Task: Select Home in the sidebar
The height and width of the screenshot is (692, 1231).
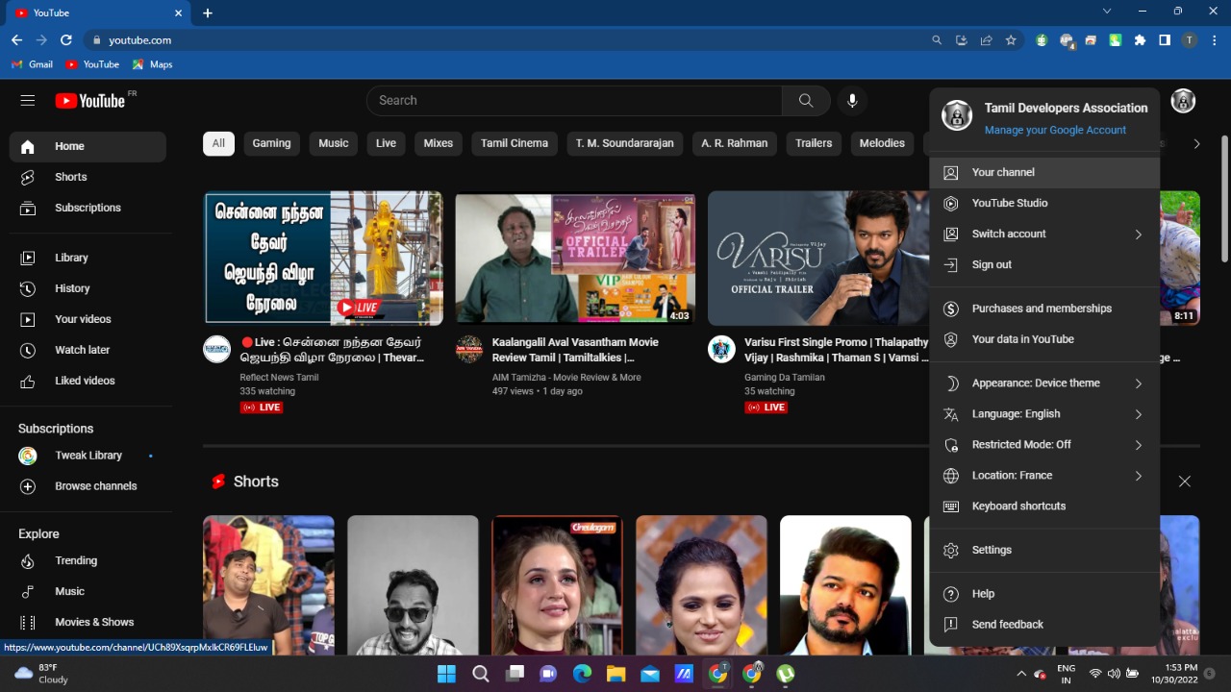Action: click(x=88, y=146)
